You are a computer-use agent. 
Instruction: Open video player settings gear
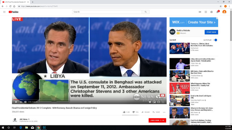(x=150, y=102)
